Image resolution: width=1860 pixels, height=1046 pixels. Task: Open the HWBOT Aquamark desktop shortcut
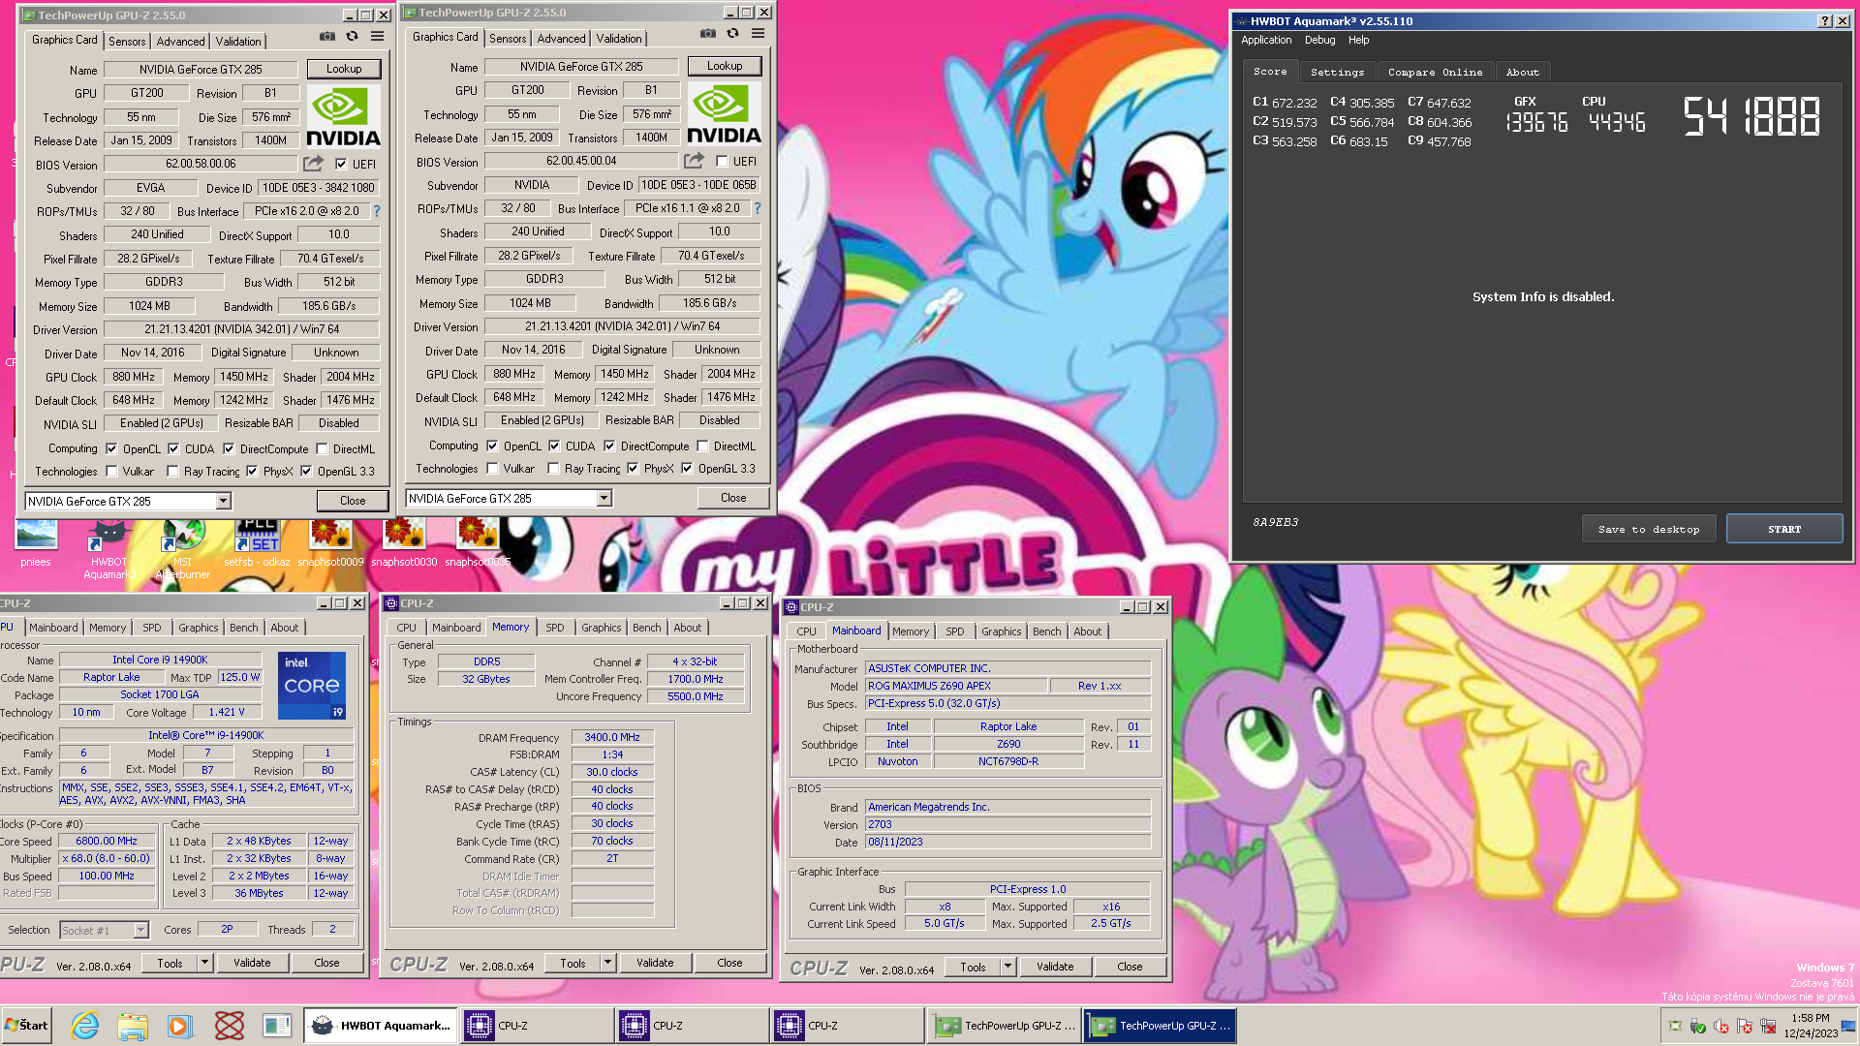click(108, 550)
